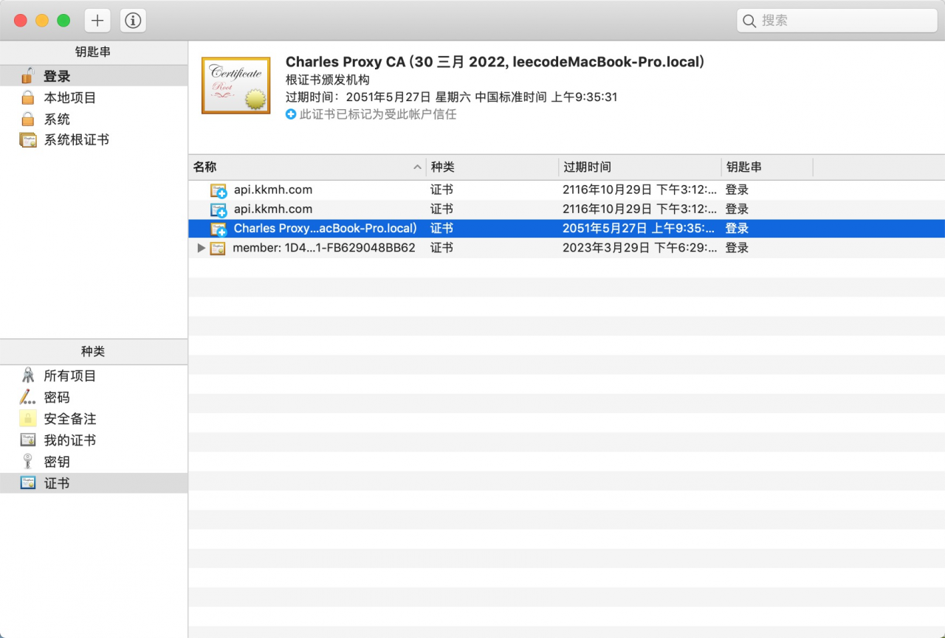Screen dimensions: 945x638
Task: Click the 种类 column header
Action: (492, 167)
